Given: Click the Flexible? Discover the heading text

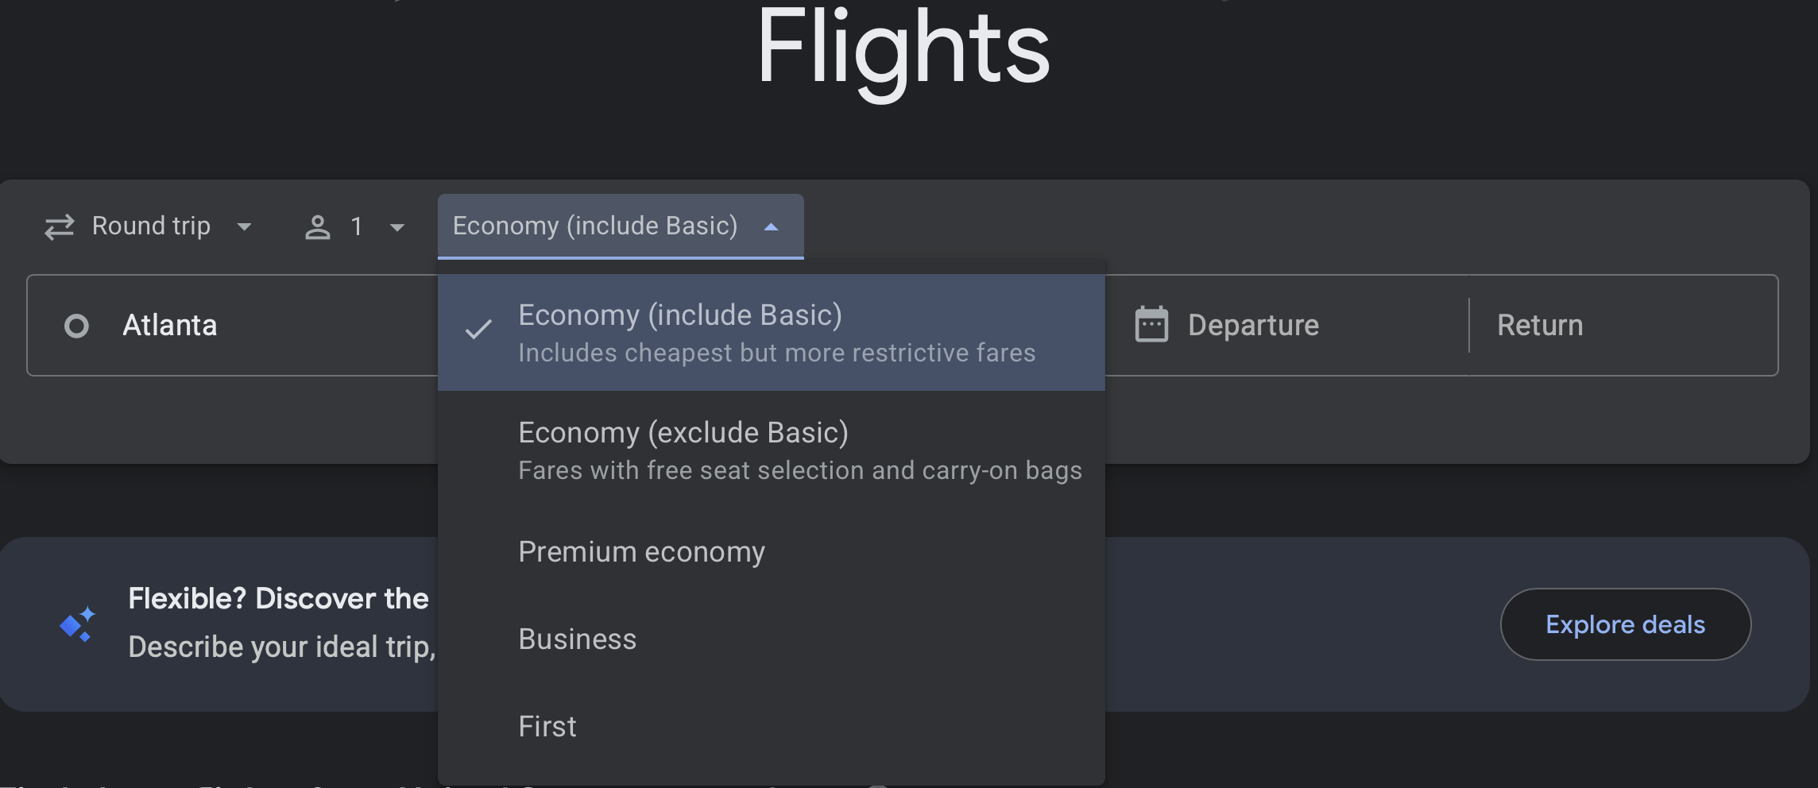Looking at the screenshot, I should pyautogui.click(x=278, y=599).
